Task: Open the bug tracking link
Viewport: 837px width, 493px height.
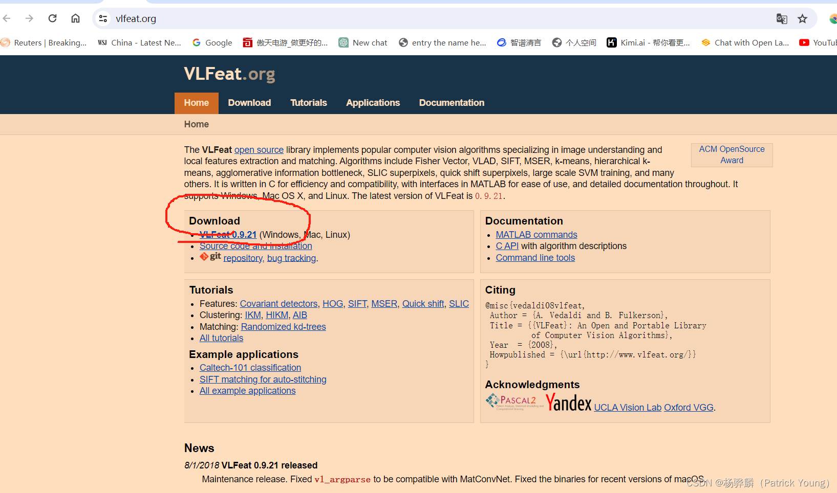Action: click(x=291, y=258)
